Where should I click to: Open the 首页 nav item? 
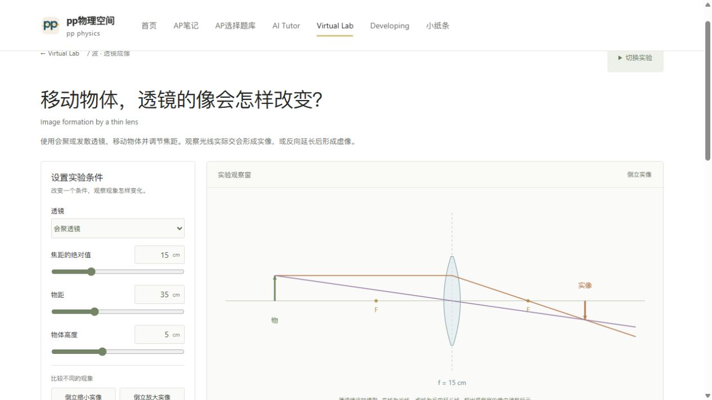149,26
